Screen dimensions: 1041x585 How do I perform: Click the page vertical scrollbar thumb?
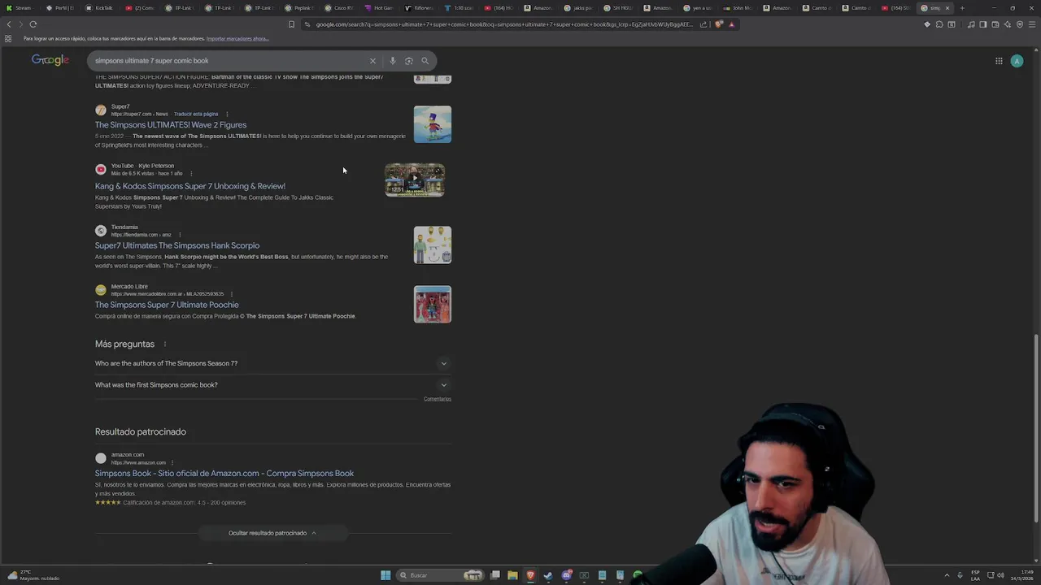[1035, 428]
